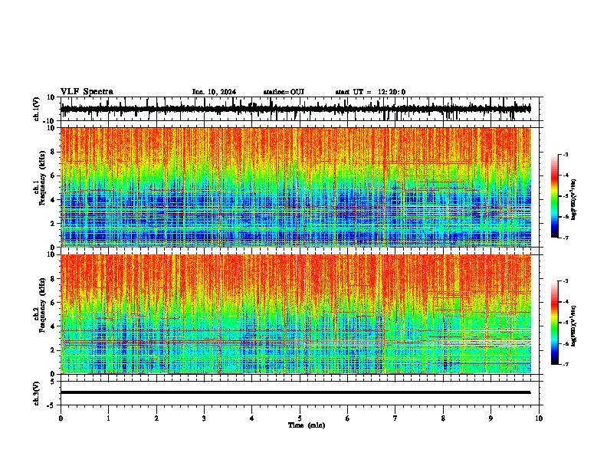The width and height of the screenshot is (607, 469).
Task: Click the ch.1 color bar log(PSD) unit label
Action: click(574, 199)
